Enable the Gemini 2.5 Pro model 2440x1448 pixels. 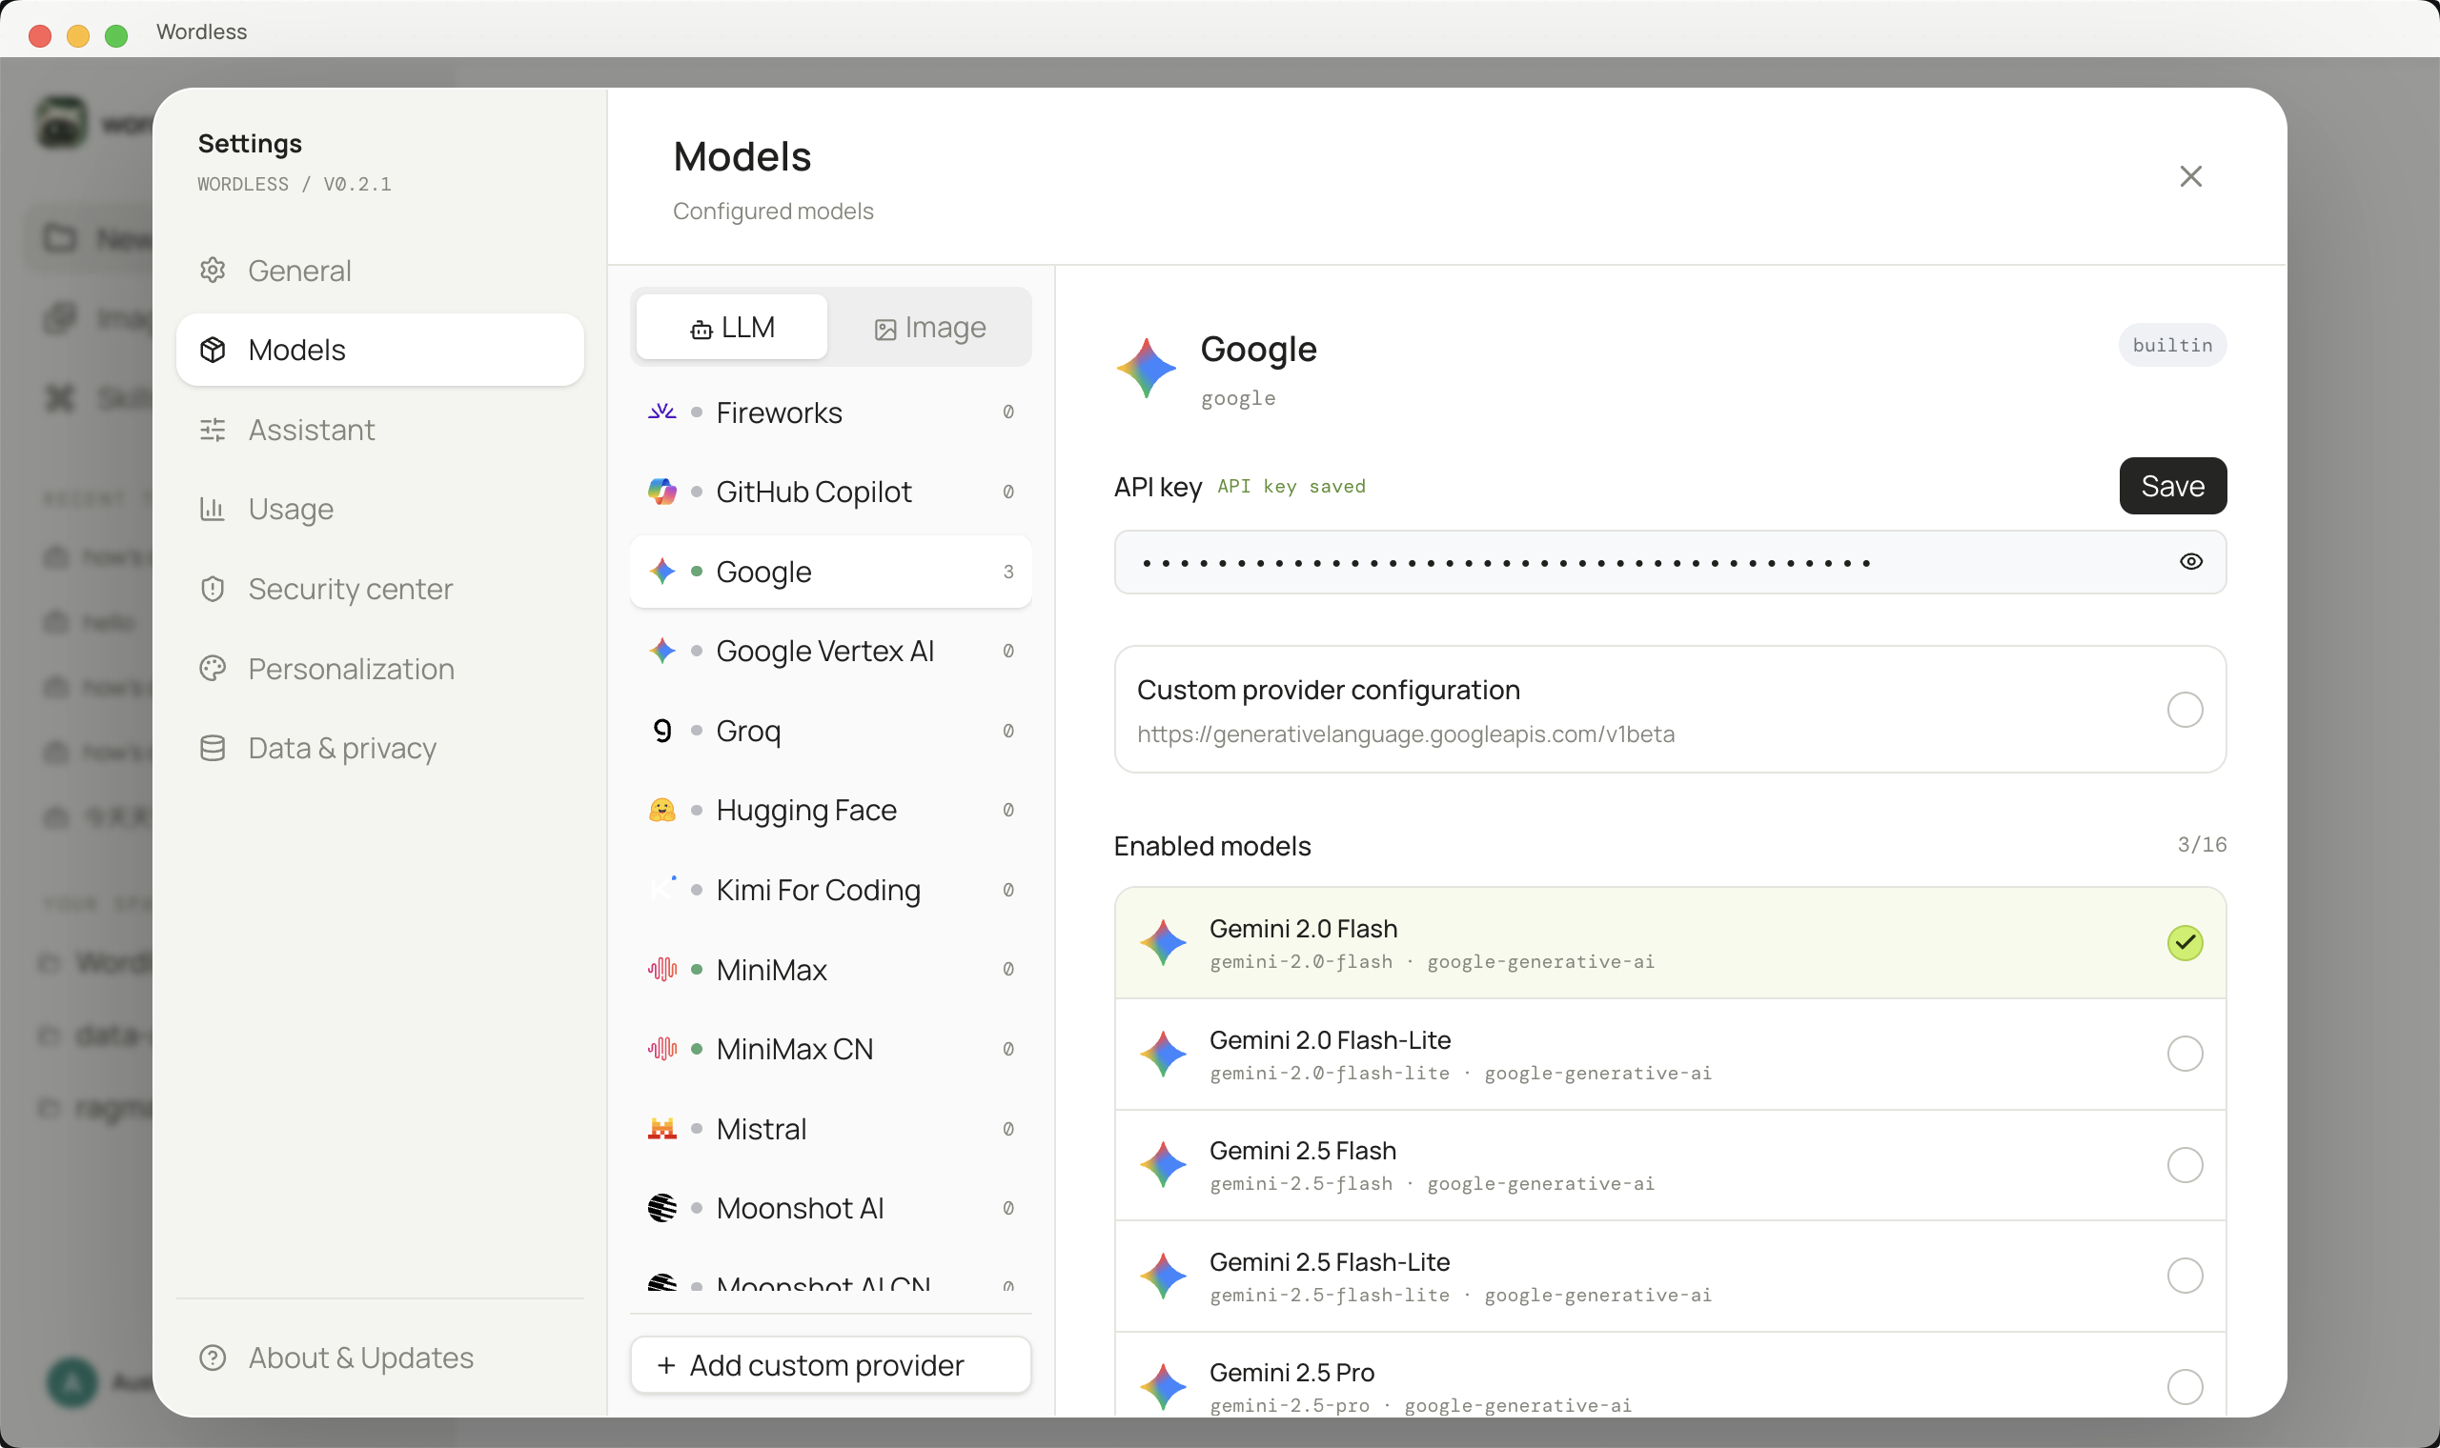(x=2185, y=1386)
